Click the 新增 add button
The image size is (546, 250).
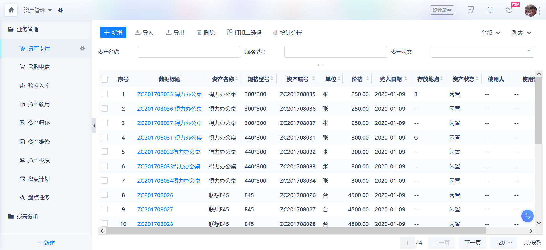(113, 33)
